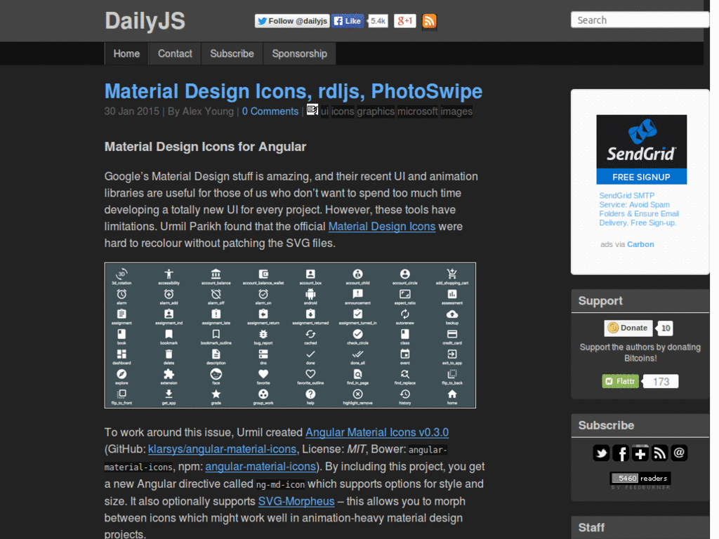Click the Donate Bitcoin button
The image size is (719, 539).
pyautogui.click(x=628, y=328)
